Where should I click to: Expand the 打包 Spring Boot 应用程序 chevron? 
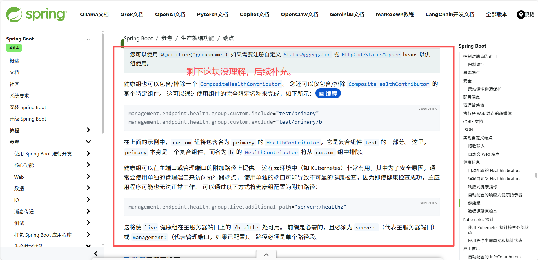pyautogui.click(x=88, y=234)
